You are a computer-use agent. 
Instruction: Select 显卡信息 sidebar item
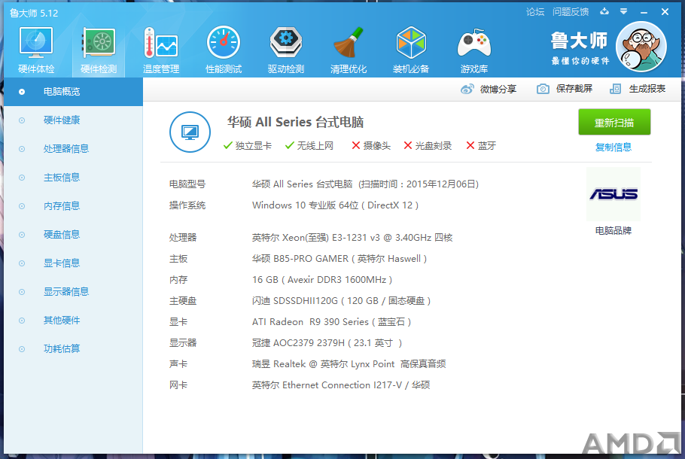point(74,263)
